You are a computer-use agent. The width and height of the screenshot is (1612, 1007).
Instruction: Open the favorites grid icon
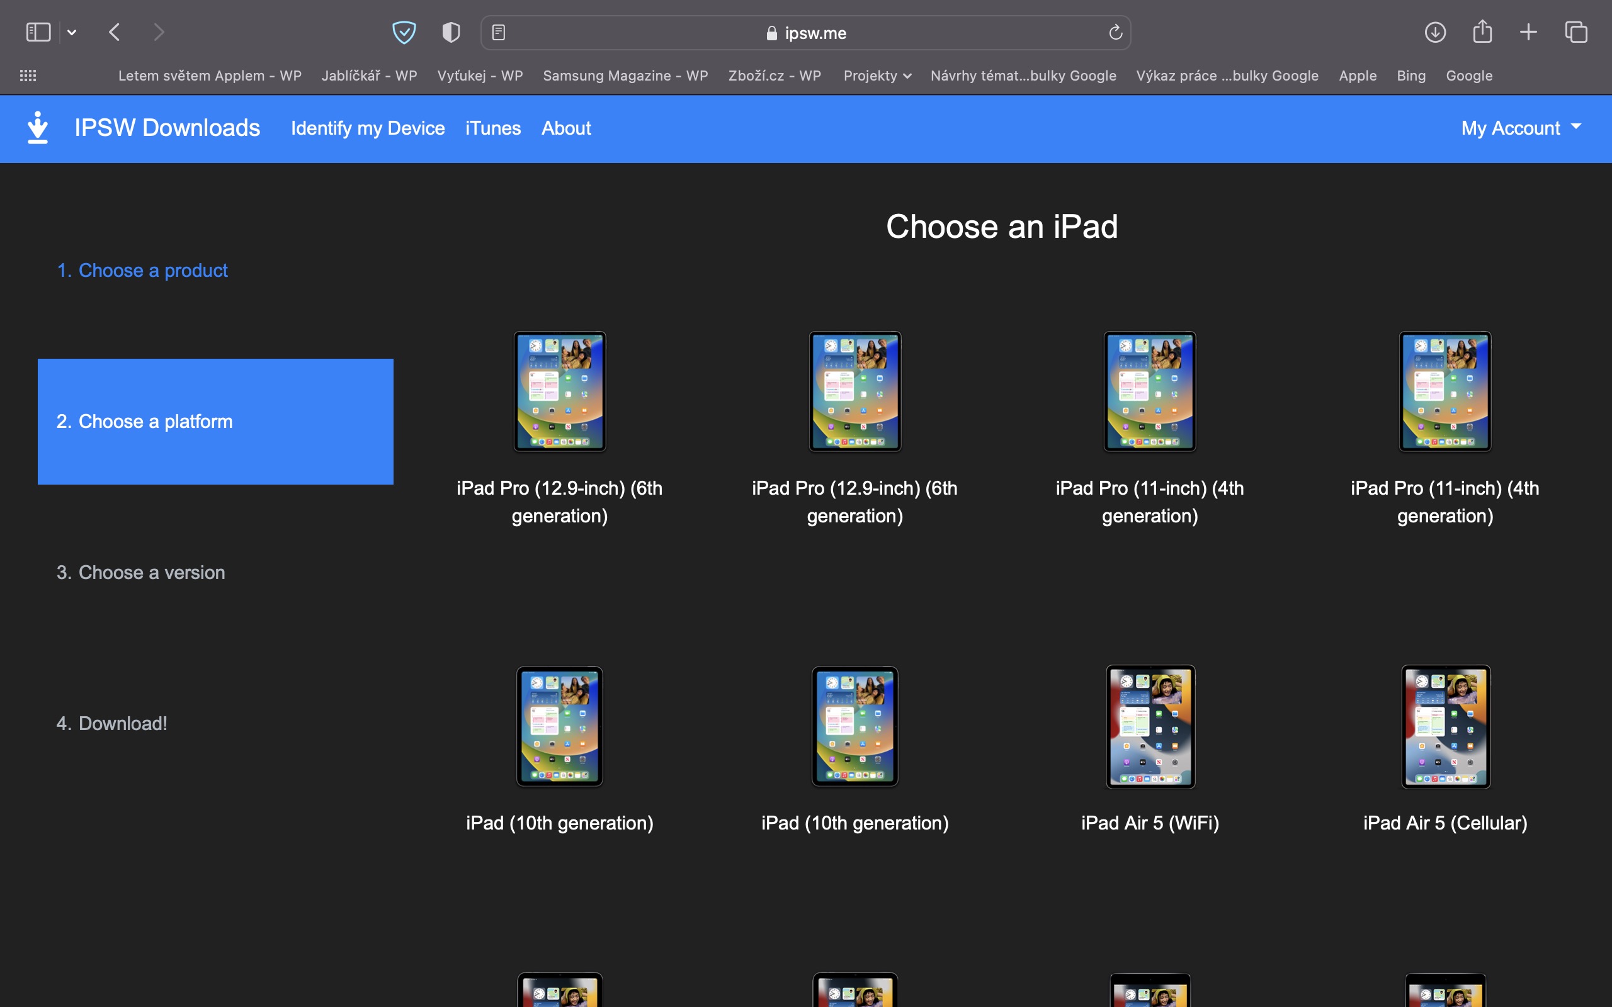click(x=28, y=76)
